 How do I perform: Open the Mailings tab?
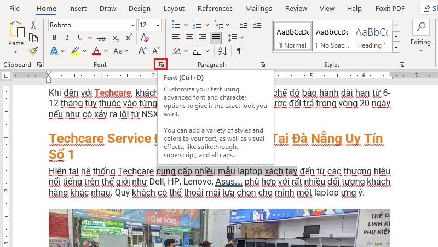coord(258,9)
